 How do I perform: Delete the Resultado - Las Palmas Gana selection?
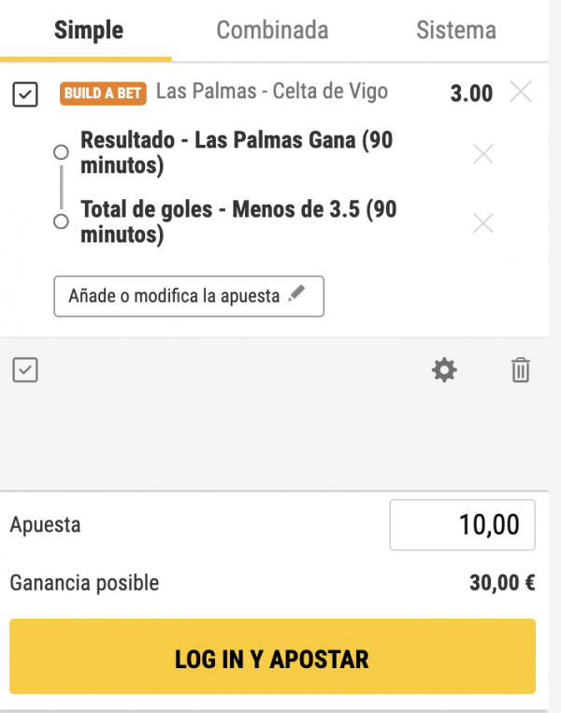(x=483, y=154)
